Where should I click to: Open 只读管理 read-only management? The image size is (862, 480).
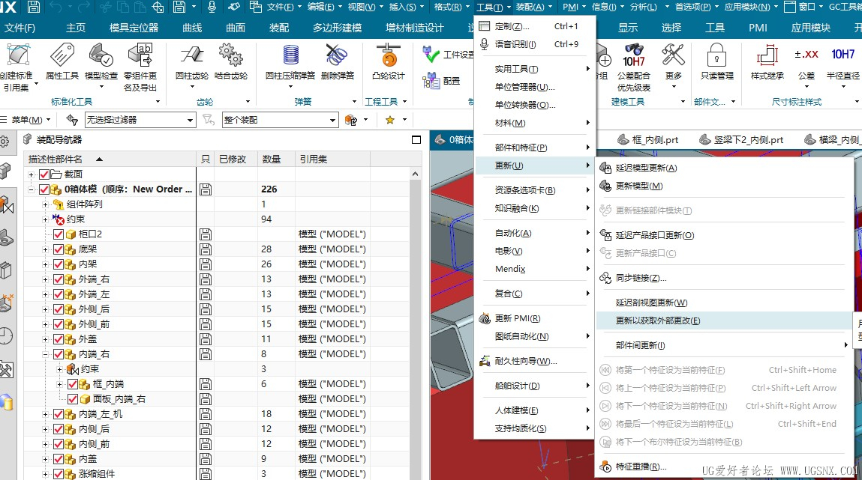coord(717,61)
